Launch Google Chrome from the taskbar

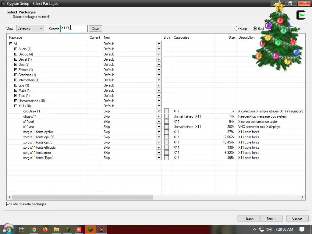click(x=34, y=229)
